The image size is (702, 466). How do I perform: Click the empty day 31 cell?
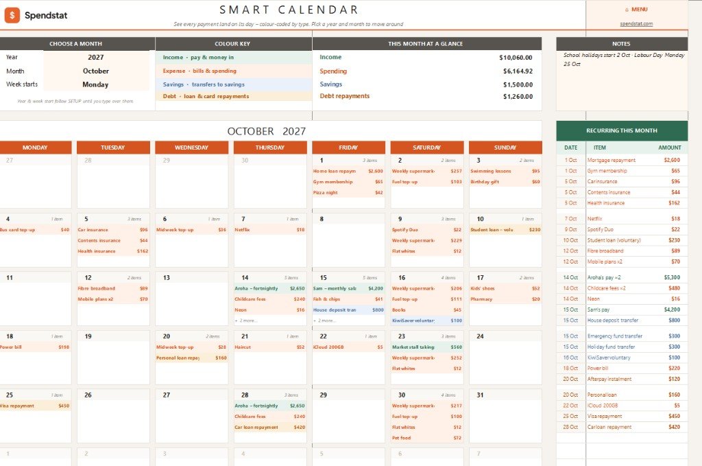505,415
